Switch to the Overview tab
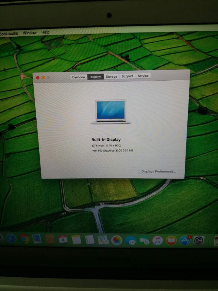Image resolution: width=218 pixels, height=291 pixels. click(79, 77)
